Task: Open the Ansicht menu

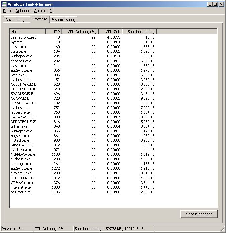Action: click(x=40, y=11)
